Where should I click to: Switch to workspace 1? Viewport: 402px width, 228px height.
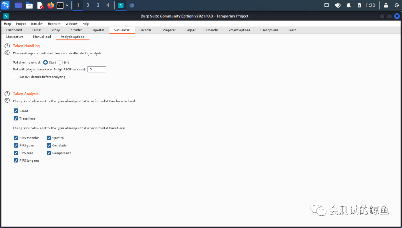coord(78,5)
